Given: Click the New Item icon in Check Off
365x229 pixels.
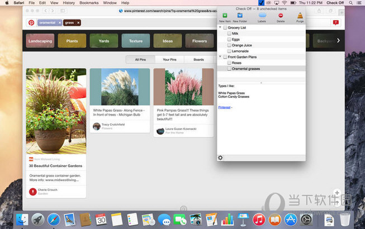Looking at the screenshot, I should 225,15.
